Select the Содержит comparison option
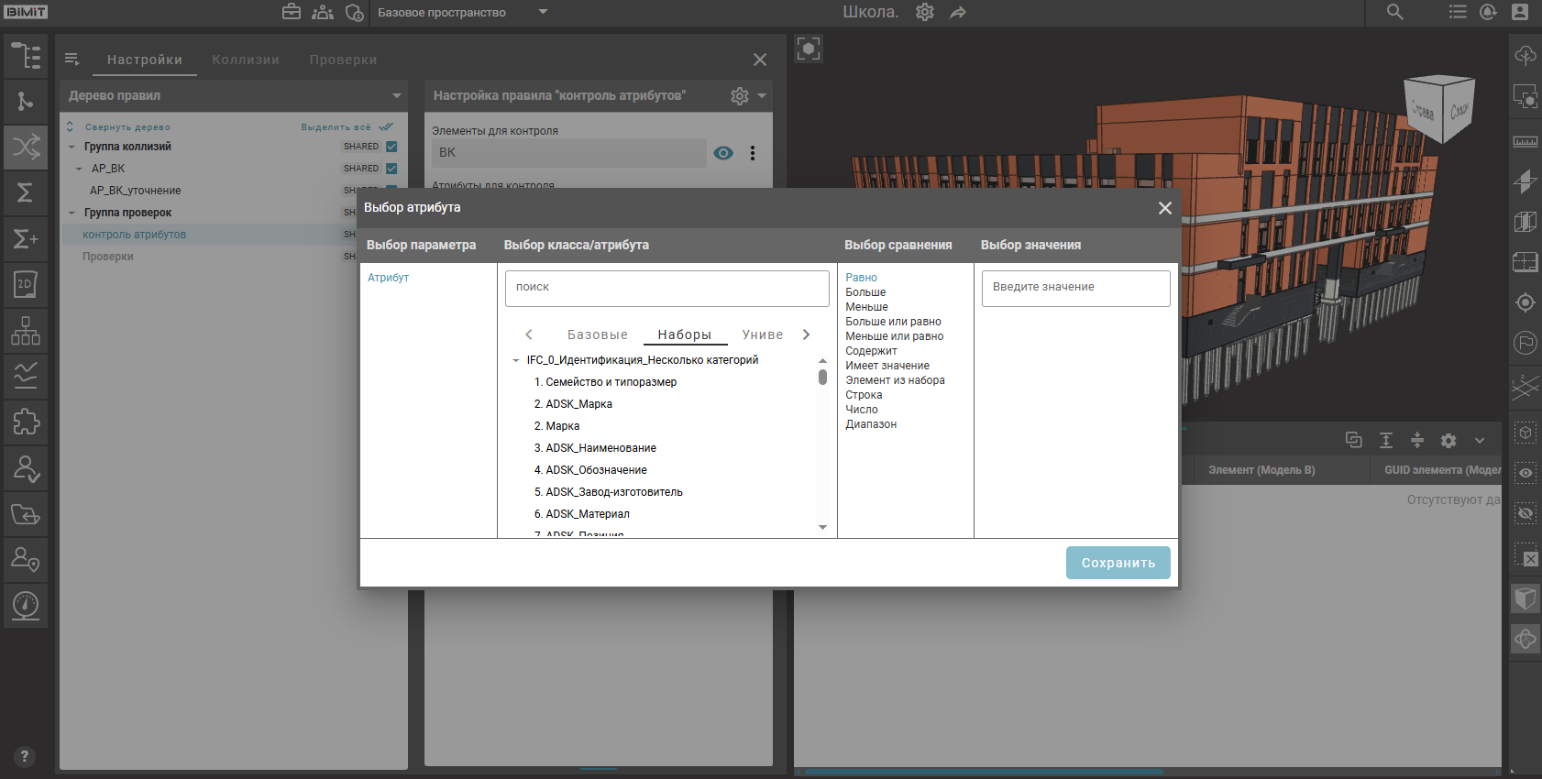Viewport: 1542px width, 779px height. coord(871,351)
